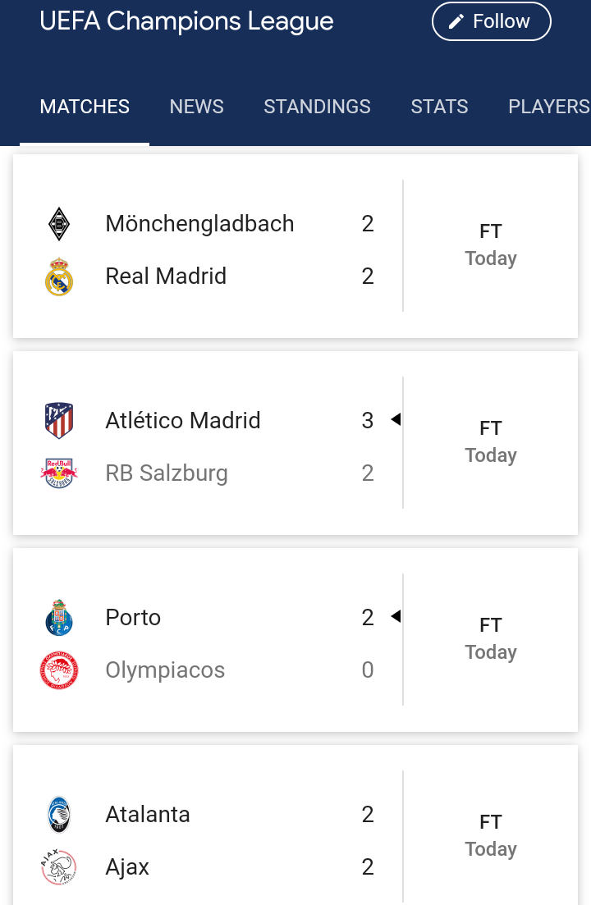
Task: Switch to the NEWS tab
Action: pos(197,107)
